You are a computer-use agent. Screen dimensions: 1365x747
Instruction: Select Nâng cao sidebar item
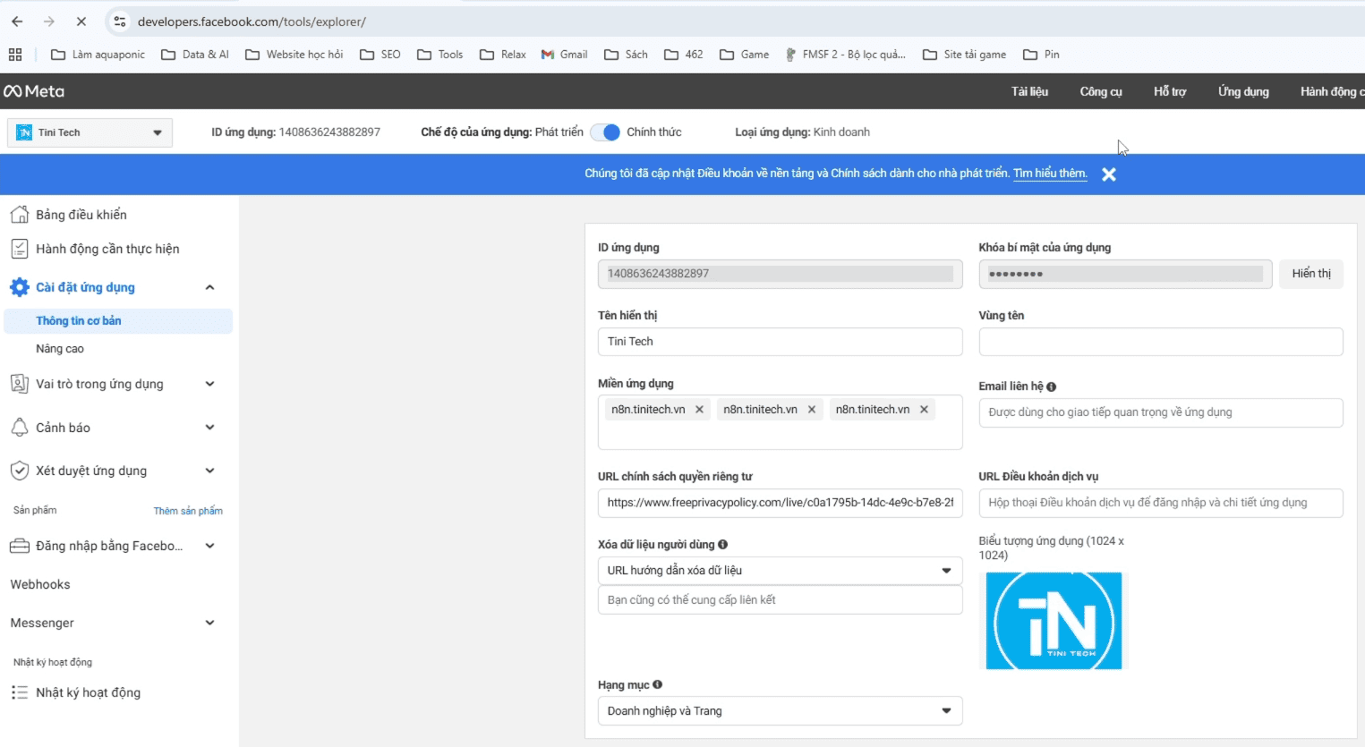click(60, 349)
